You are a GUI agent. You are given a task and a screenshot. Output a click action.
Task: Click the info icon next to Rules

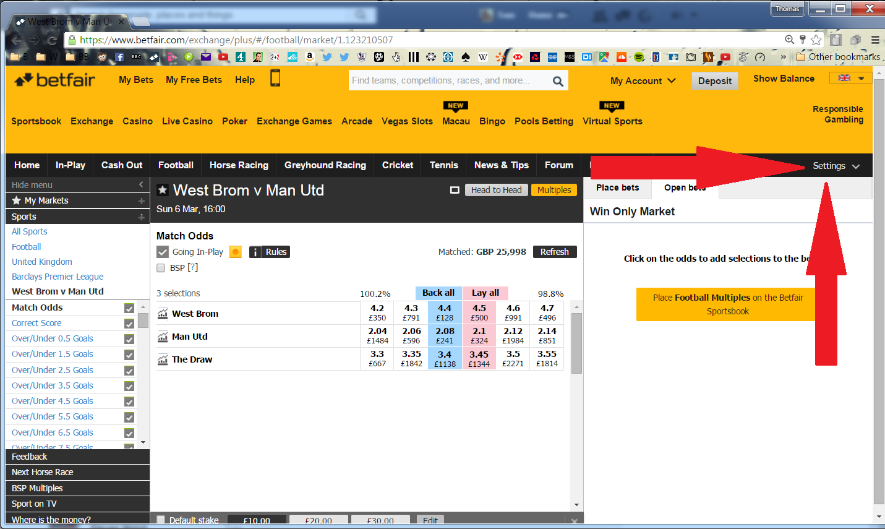[255, 252]
